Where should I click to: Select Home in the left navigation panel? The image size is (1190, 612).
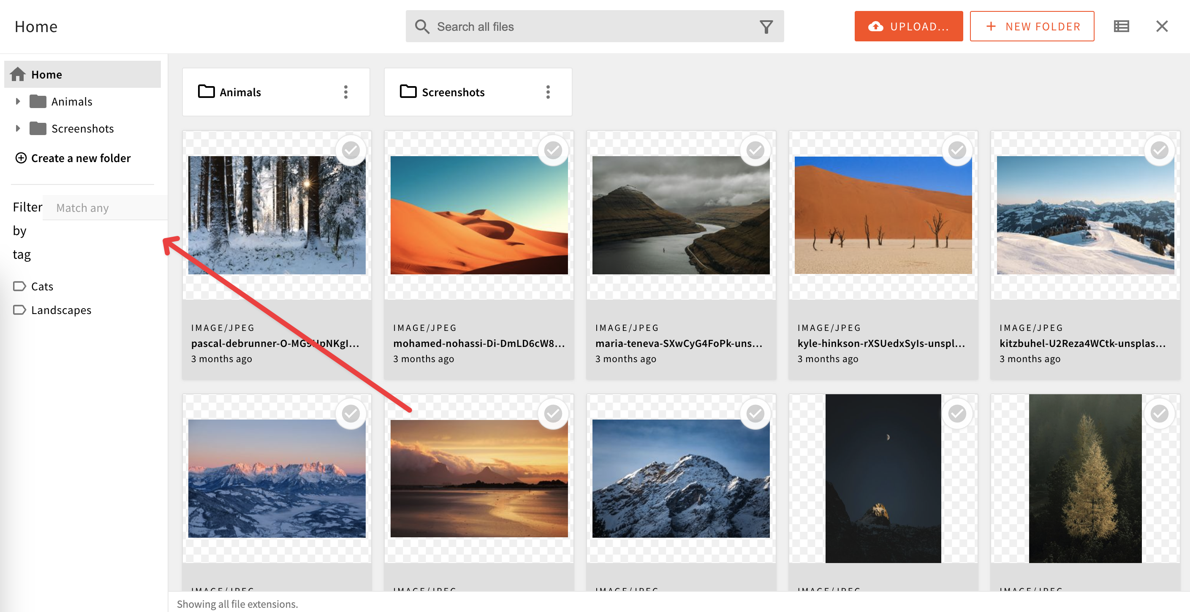click(x=46, y=74)
